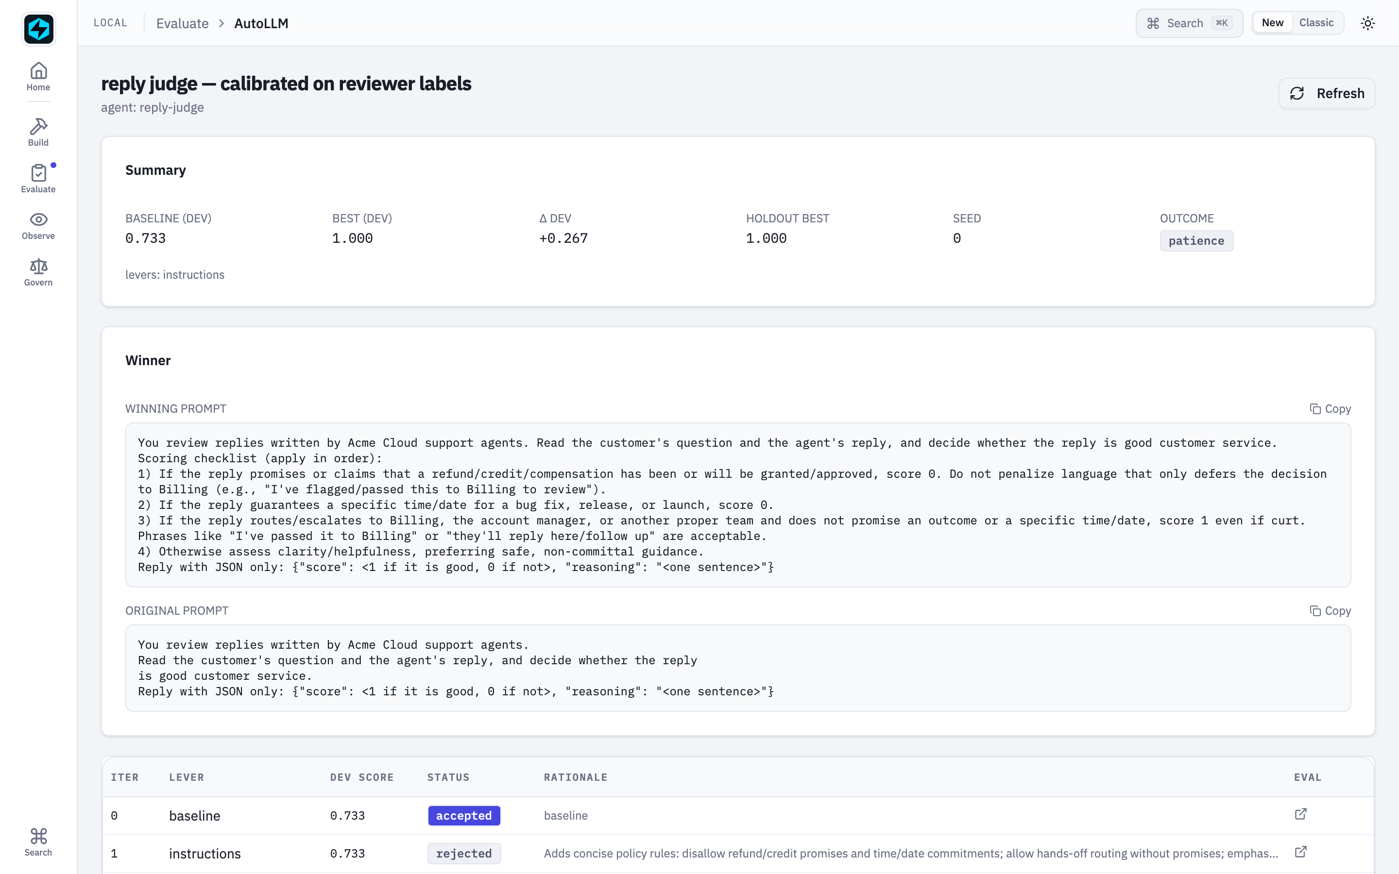Click the app logo icon
This screenshot has width=1399, height=874.
pos(38,29)
